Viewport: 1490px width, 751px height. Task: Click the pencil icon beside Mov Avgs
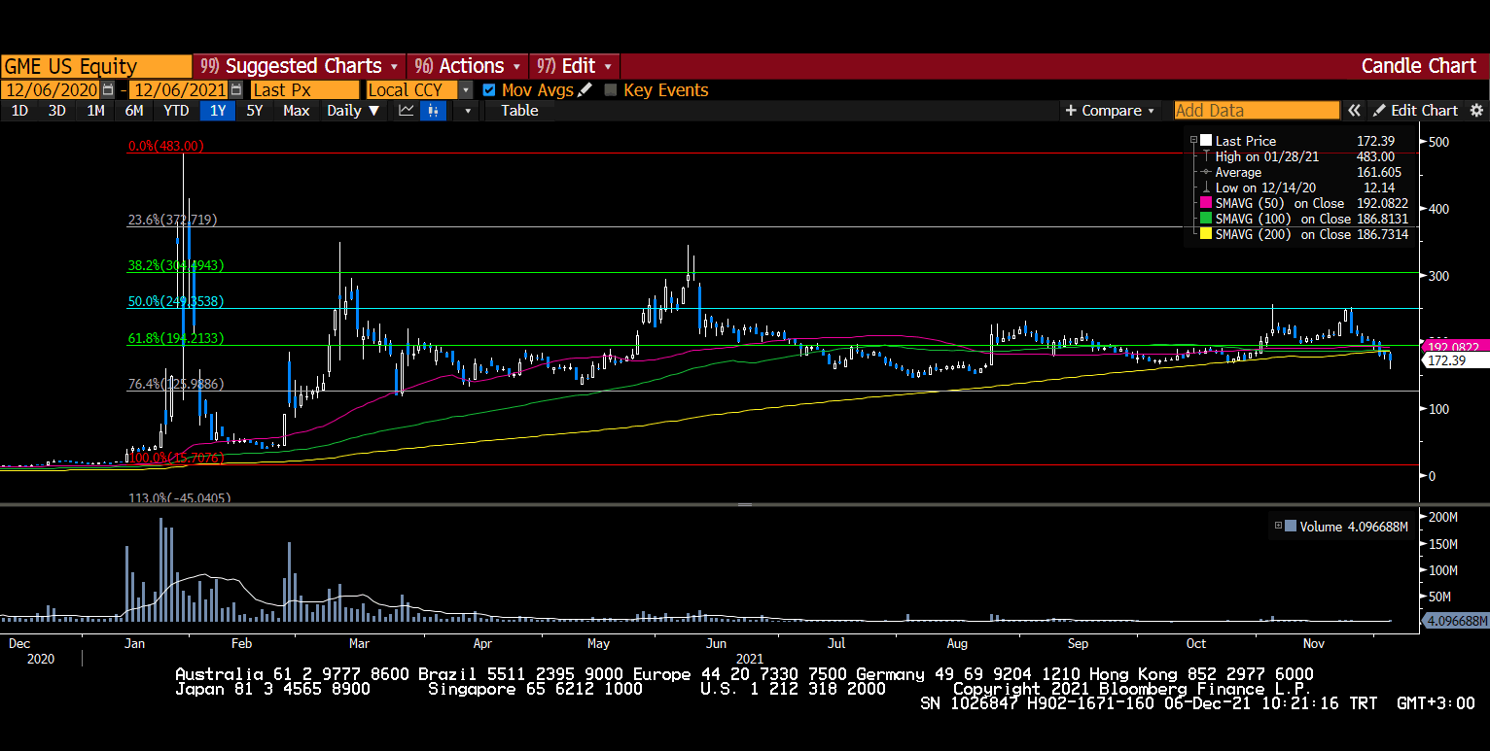coord(585,89)
